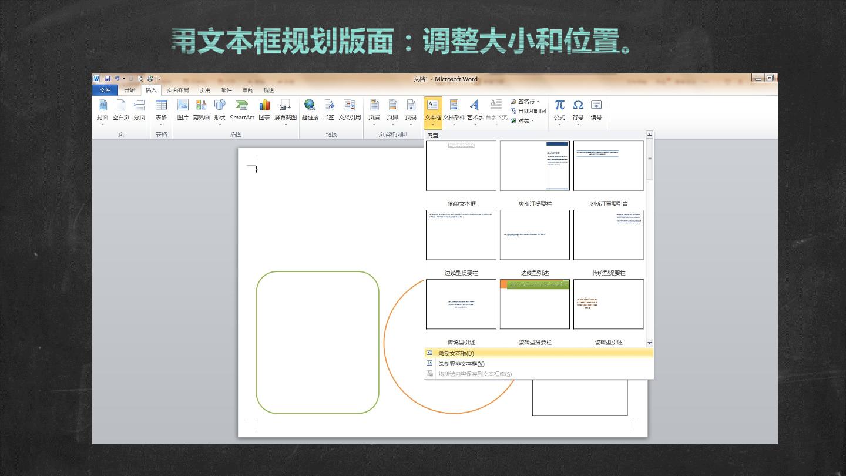This screenshot has height=476, width=846.
Task: Undo the last action in the title bar
Action: pyautogui.click(x=117, y=79)
